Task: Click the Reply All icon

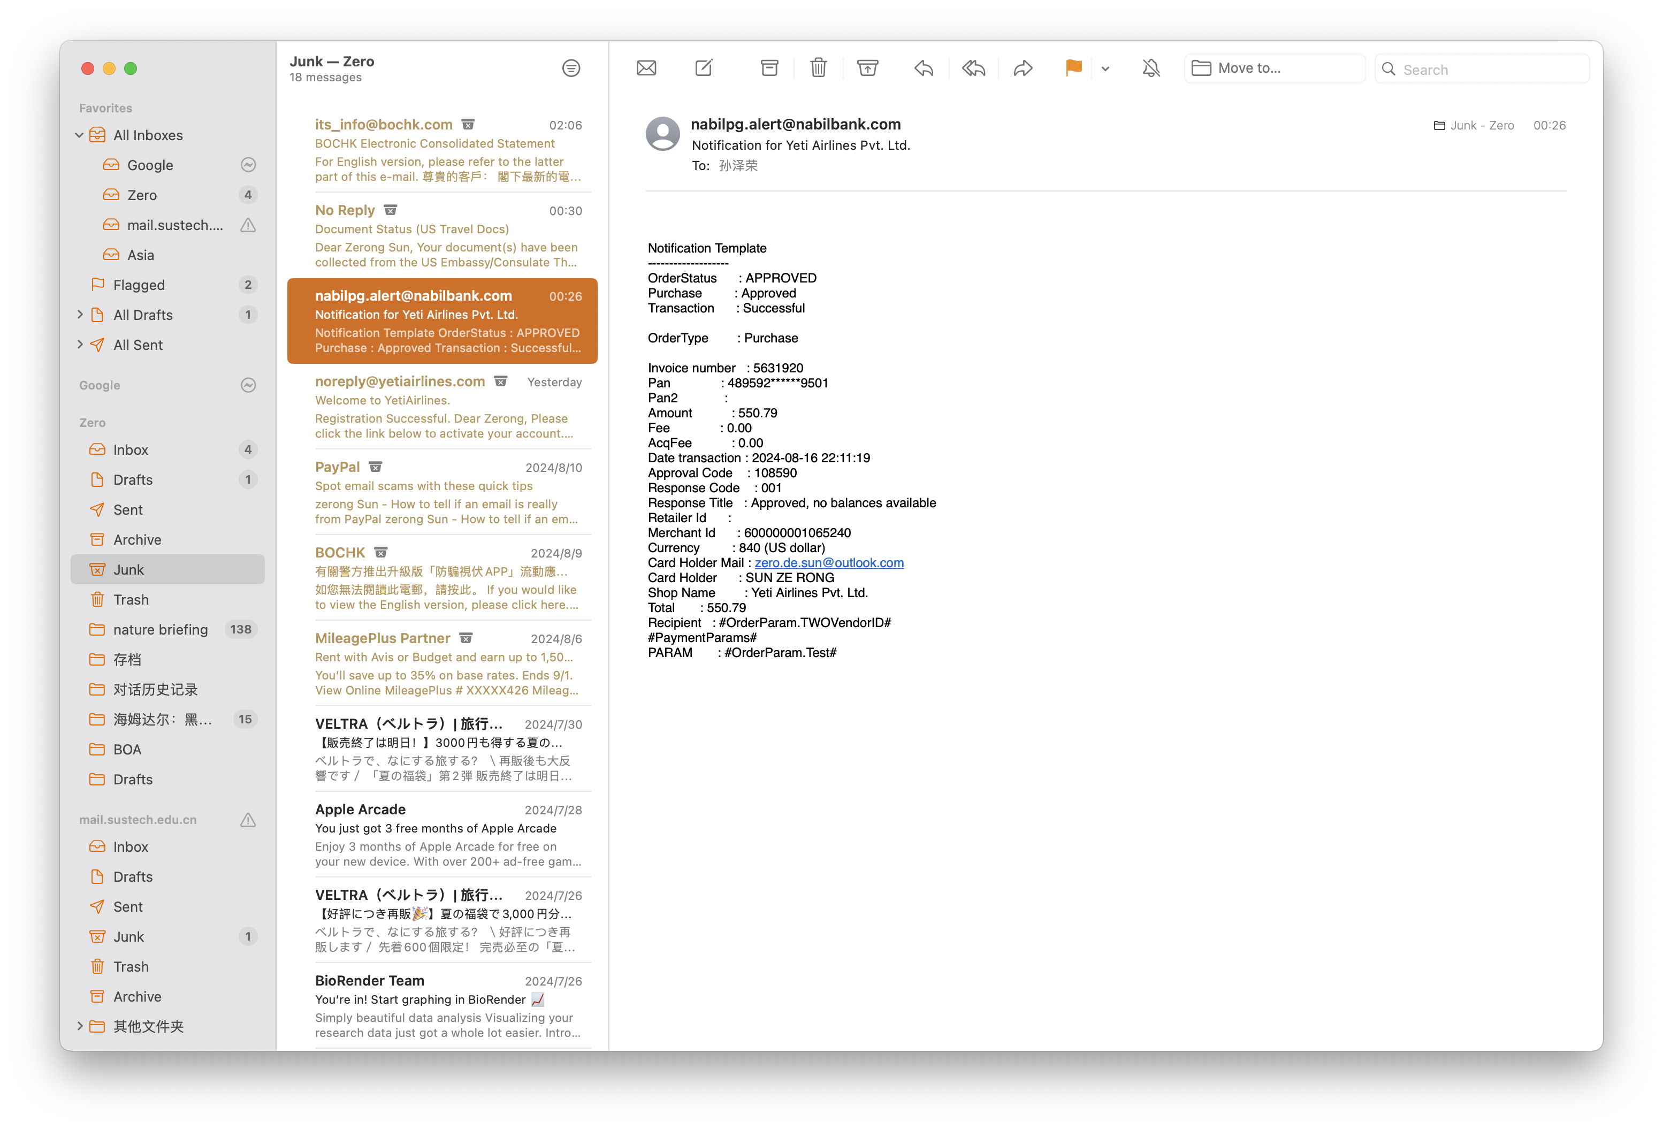Action: point(973,68)
